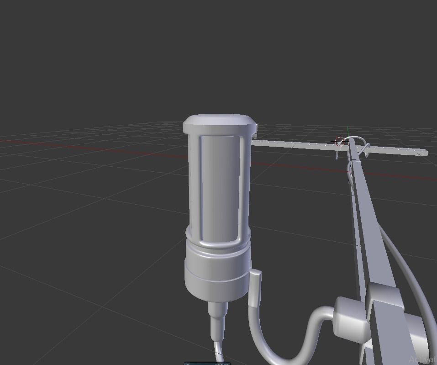
Task: Select the small bracket clip beside the microphone base
Action: pos(256,289)
